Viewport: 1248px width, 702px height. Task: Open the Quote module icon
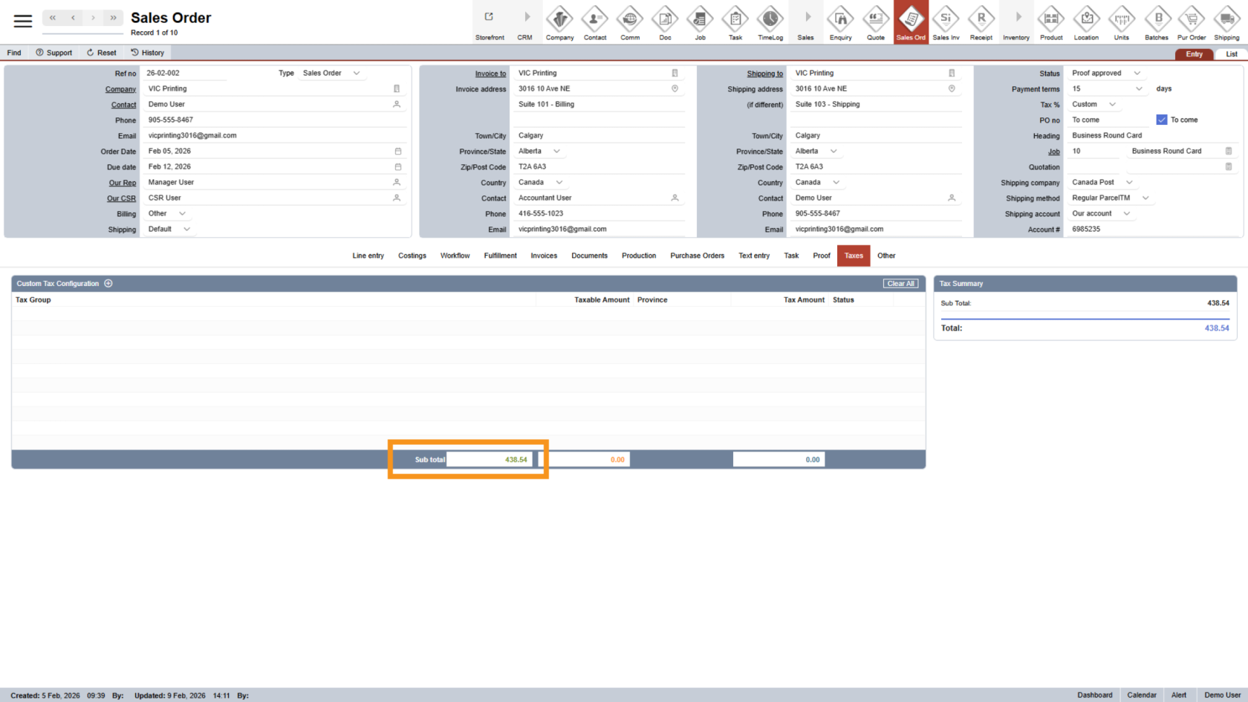click(876, 21)
